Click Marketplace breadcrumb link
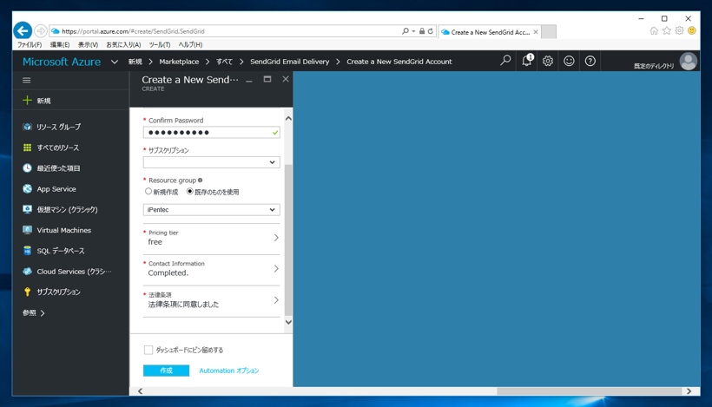712x407 pixels. pos(179,62)
